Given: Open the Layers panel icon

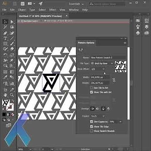Looking at the screenshot, I should click(x=146, y=26).
